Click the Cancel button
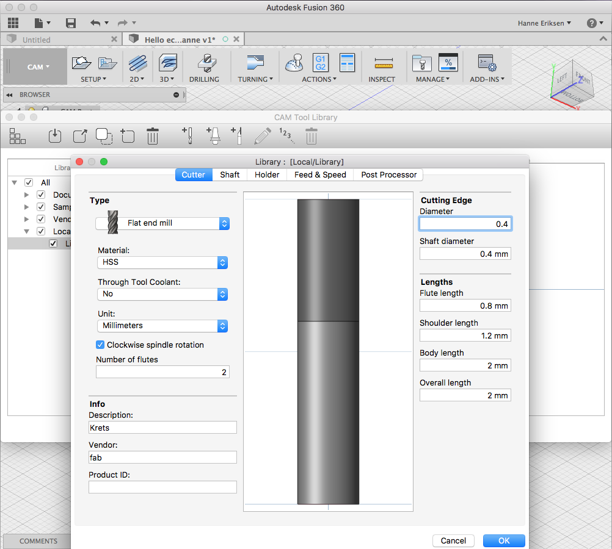 tap(453, 541)
